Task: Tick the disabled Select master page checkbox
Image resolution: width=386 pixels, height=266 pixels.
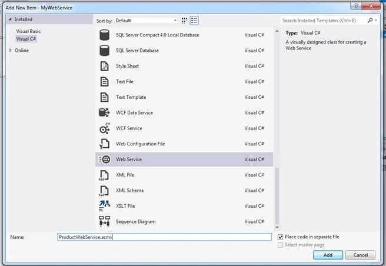Action: coord(280,245)
